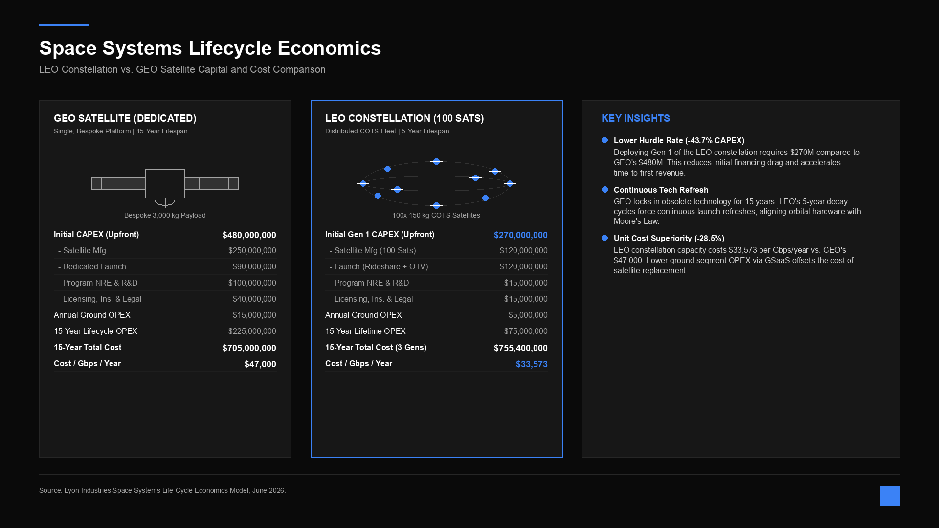Click the bullet beside Lower Hurdle Rate
The width and height of the screenshot is (939, 528).
(605, 140)
